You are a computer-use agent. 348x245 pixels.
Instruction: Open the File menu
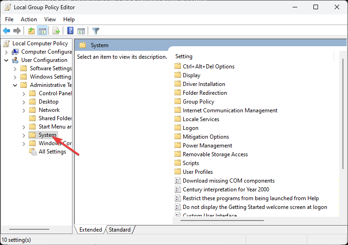9,19
